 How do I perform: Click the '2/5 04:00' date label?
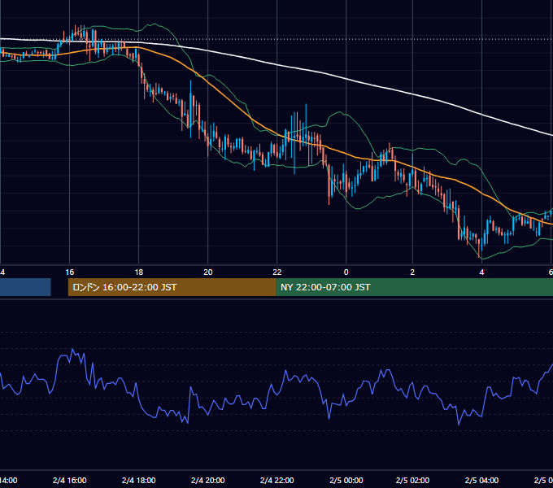481,480
